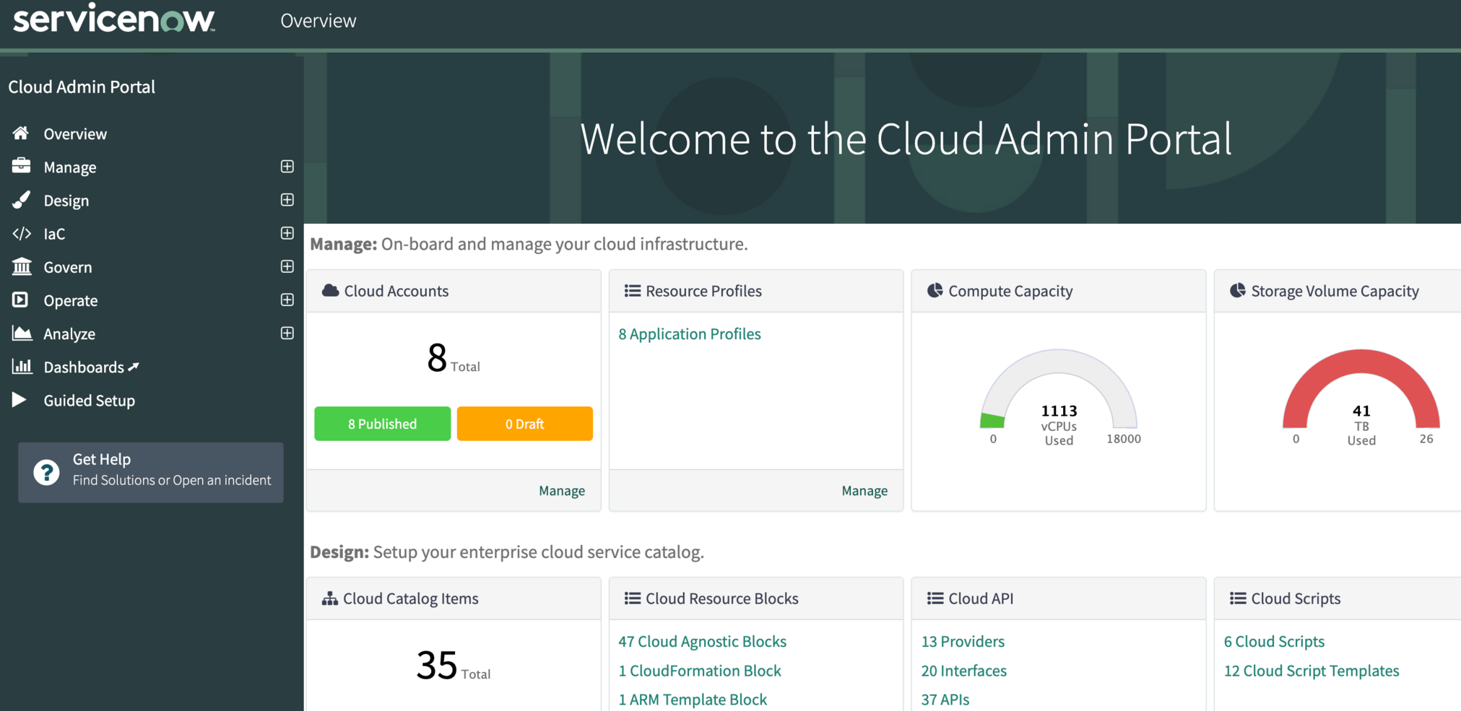Viewport: 1461px width, 711px height.
Task: Click the 35 Total count in Cloud Catalog Items
Action: point(453,665)
